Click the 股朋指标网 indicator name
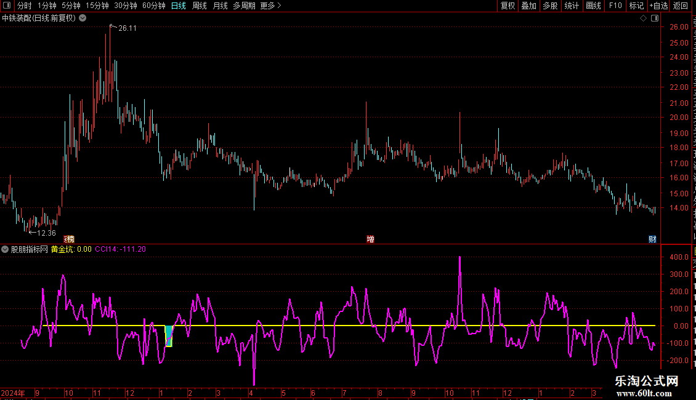 click(x=30, y=249)
